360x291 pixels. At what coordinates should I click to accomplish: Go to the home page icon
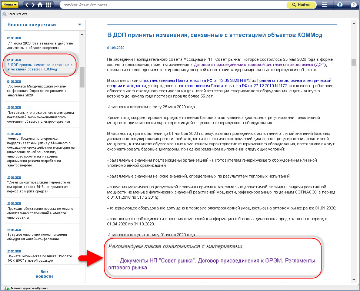point(40,5)
